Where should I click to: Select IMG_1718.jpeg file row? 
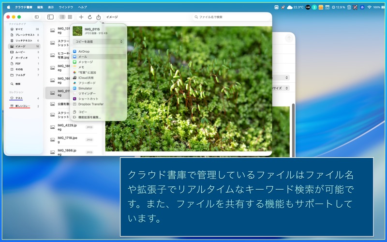click(x=74, y=140)
